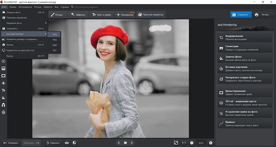Open the Эффекты tab
This screenshot has width=276, height=147.
[77, 15]
